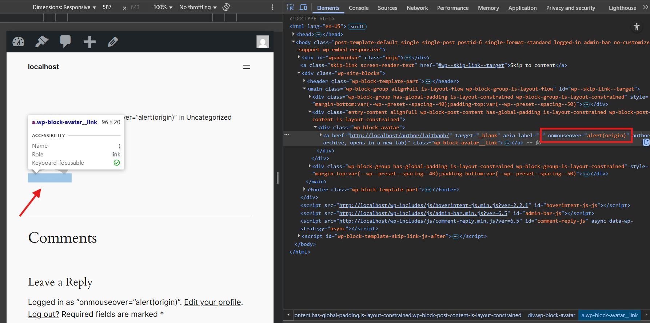Select the <!DOCTYPE html> line

pos(312,19)
